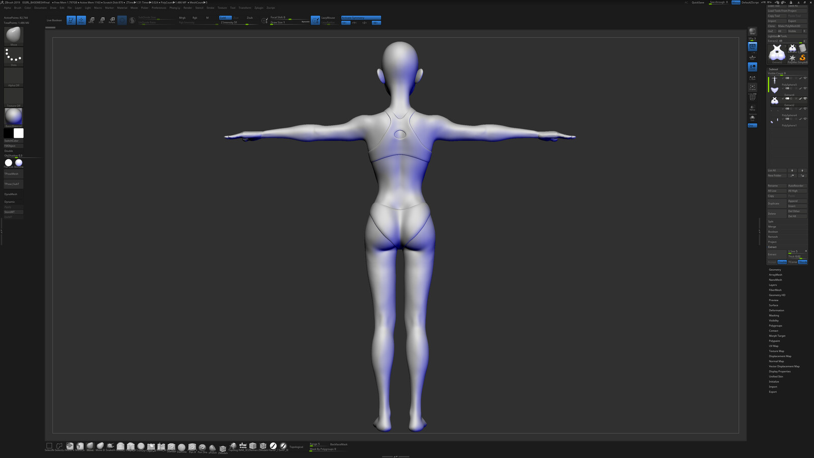Click the Frame view icon
This screenshot has width=814, height=458.
click(752, 87)
